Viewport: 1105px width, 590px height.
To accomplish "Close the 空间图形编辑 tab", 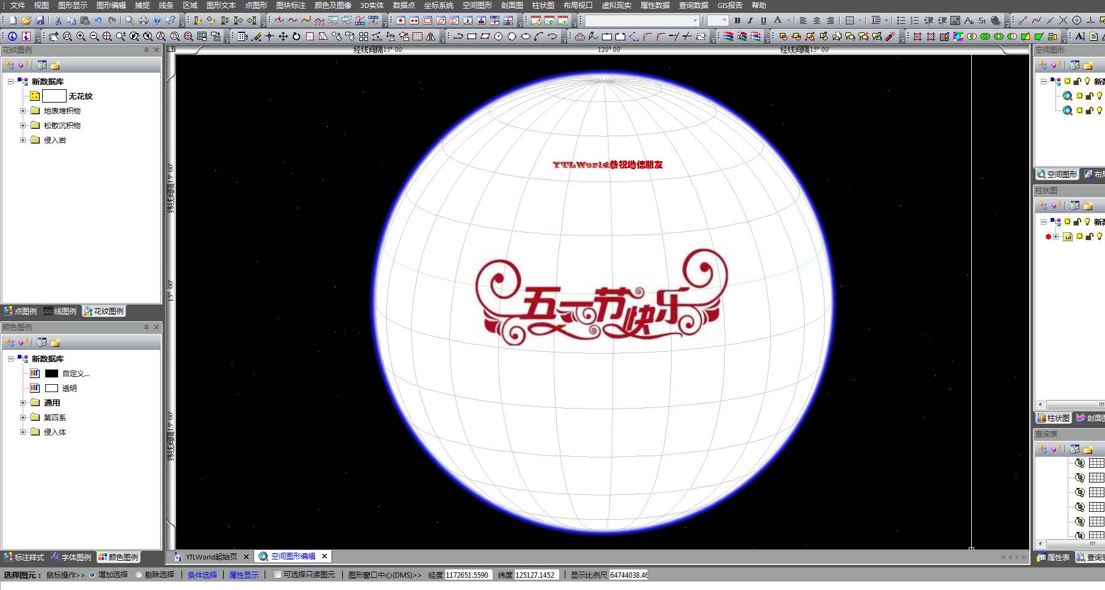I will [x=325, y=556].
